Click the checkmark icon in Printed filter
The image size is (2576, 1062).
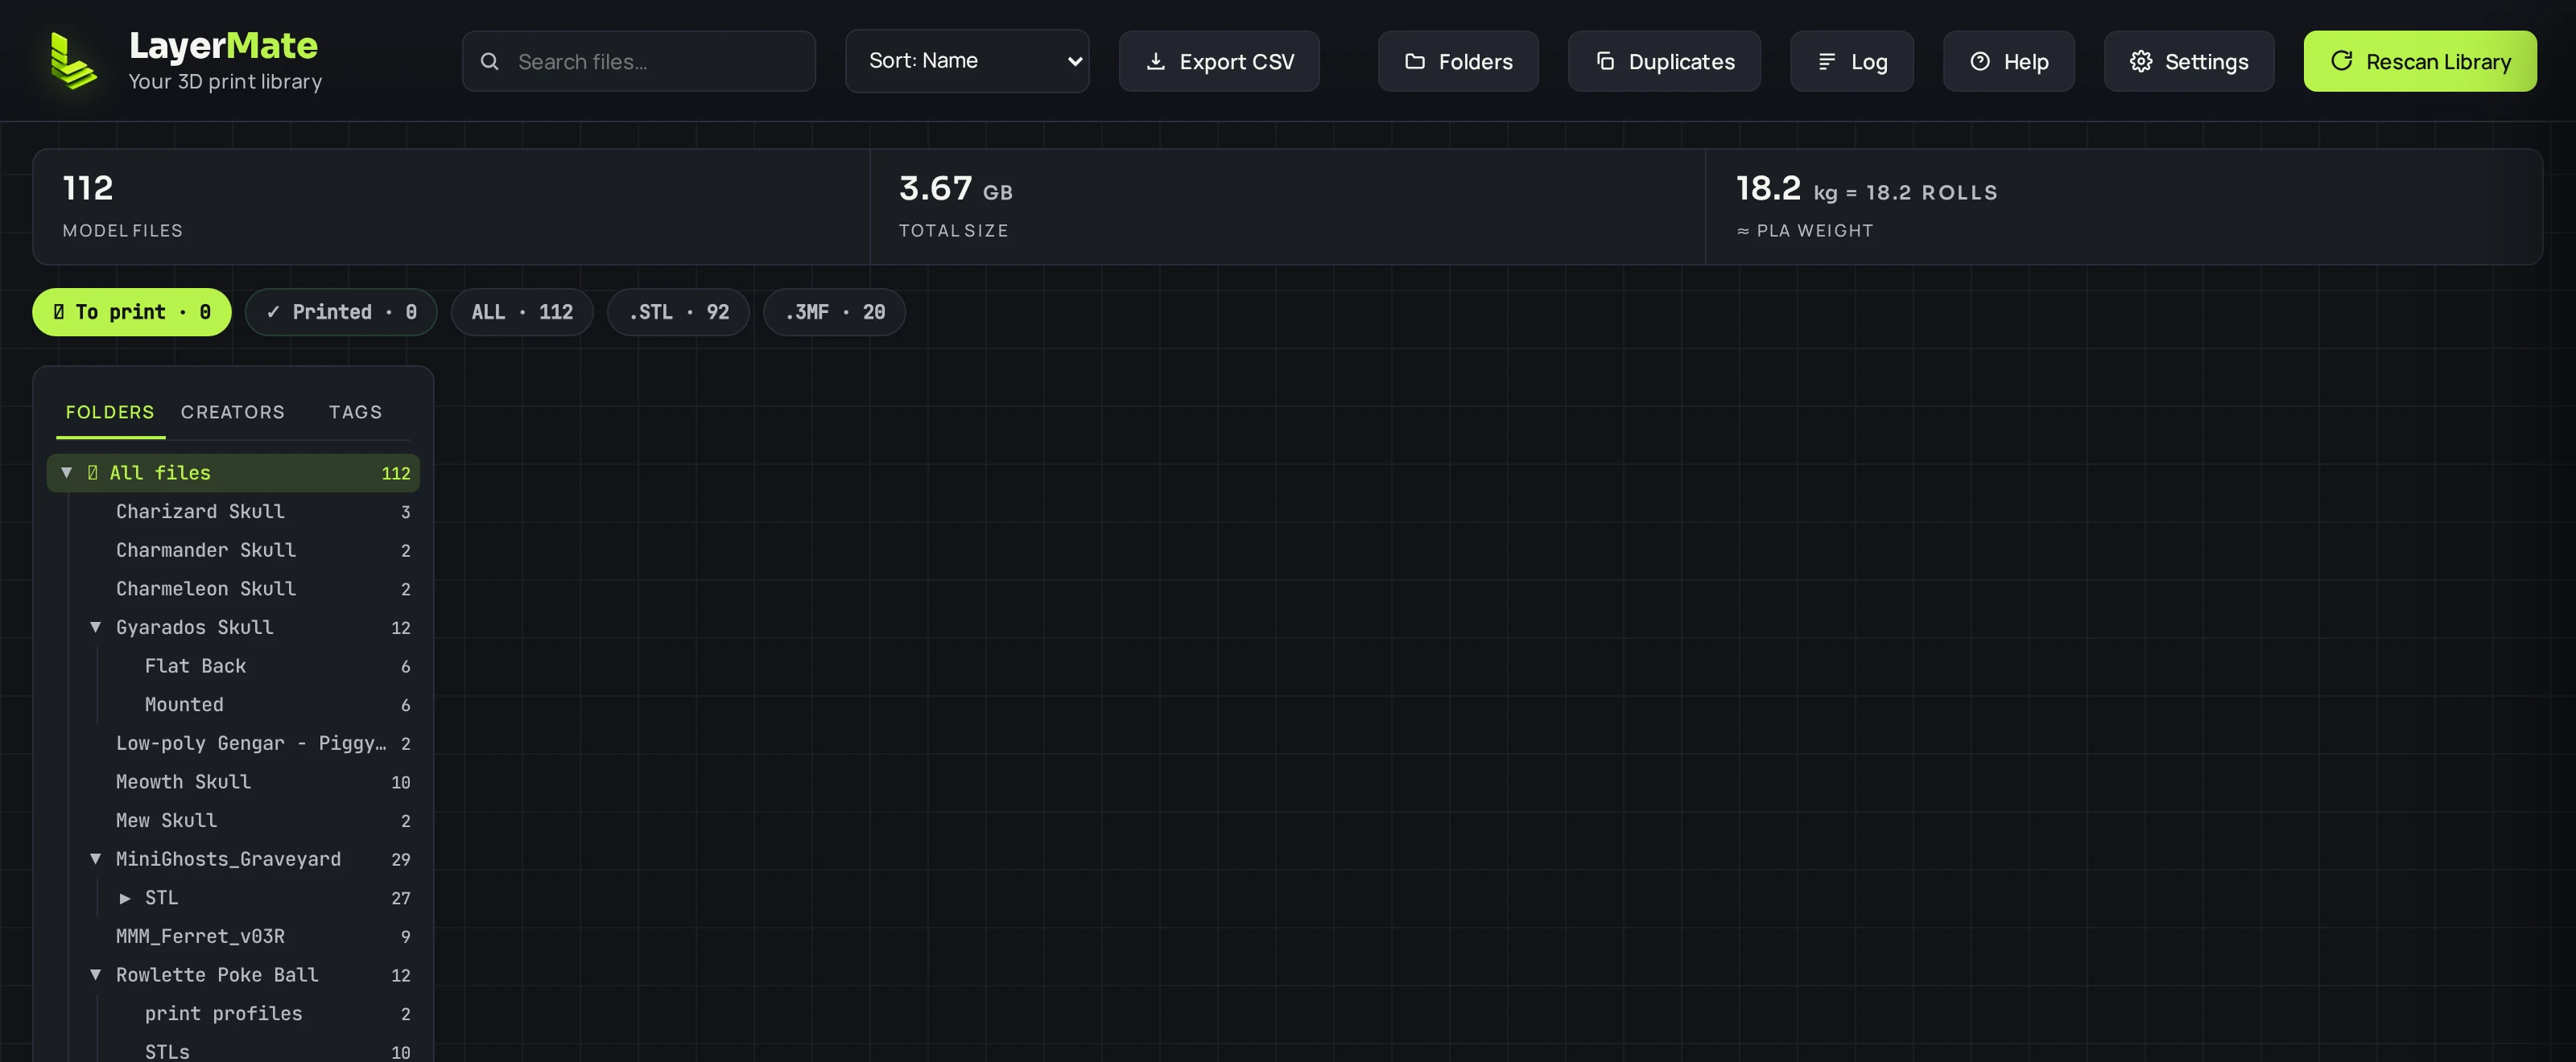(273, 311)
